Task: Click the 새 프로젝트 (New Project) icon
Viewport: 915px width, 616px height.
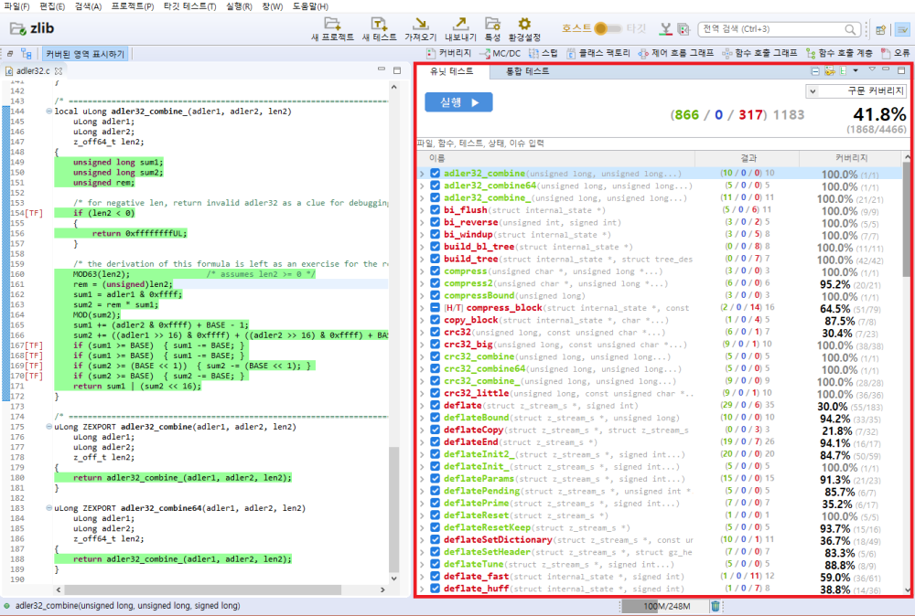Action: tap(333, 24)
